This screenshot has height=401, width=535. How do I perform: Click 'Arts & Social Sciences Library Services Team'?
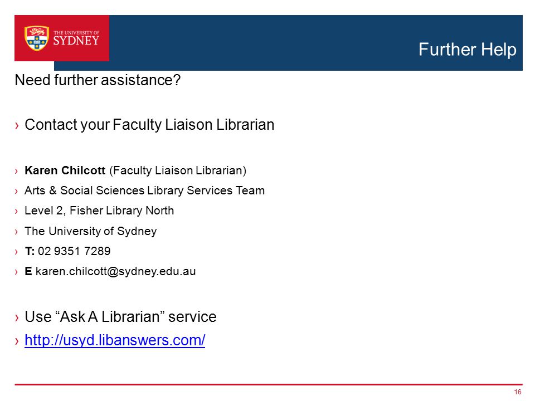tap(145, 190)
